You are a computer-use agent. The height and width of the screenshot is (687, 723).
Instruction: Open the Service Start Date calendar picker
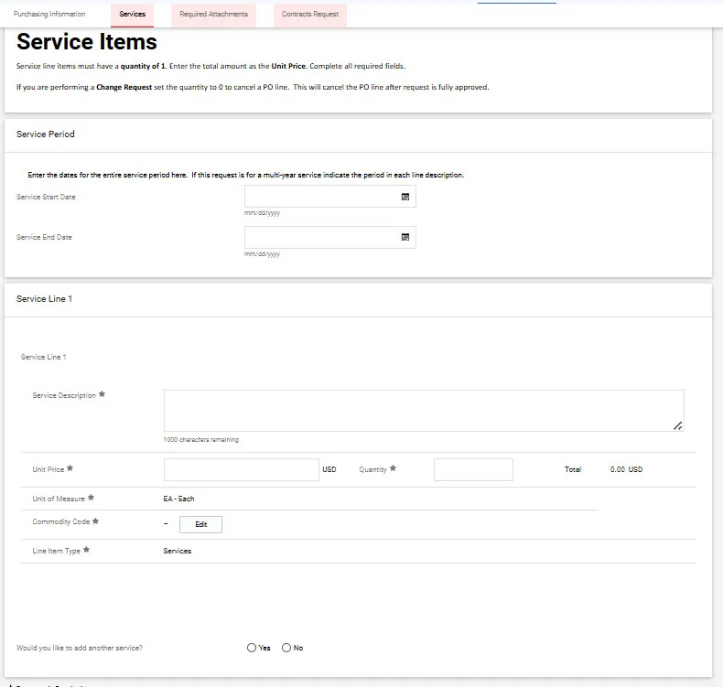tap(405, 197)
